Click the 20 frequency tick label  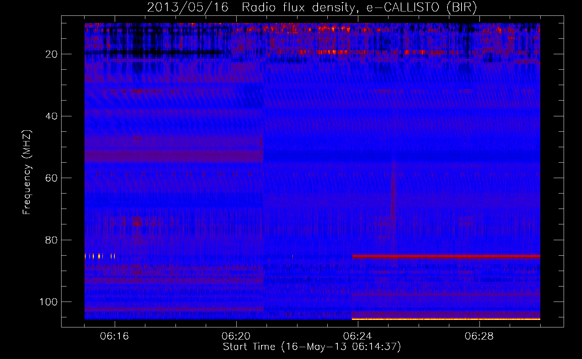tap(52, 54)
